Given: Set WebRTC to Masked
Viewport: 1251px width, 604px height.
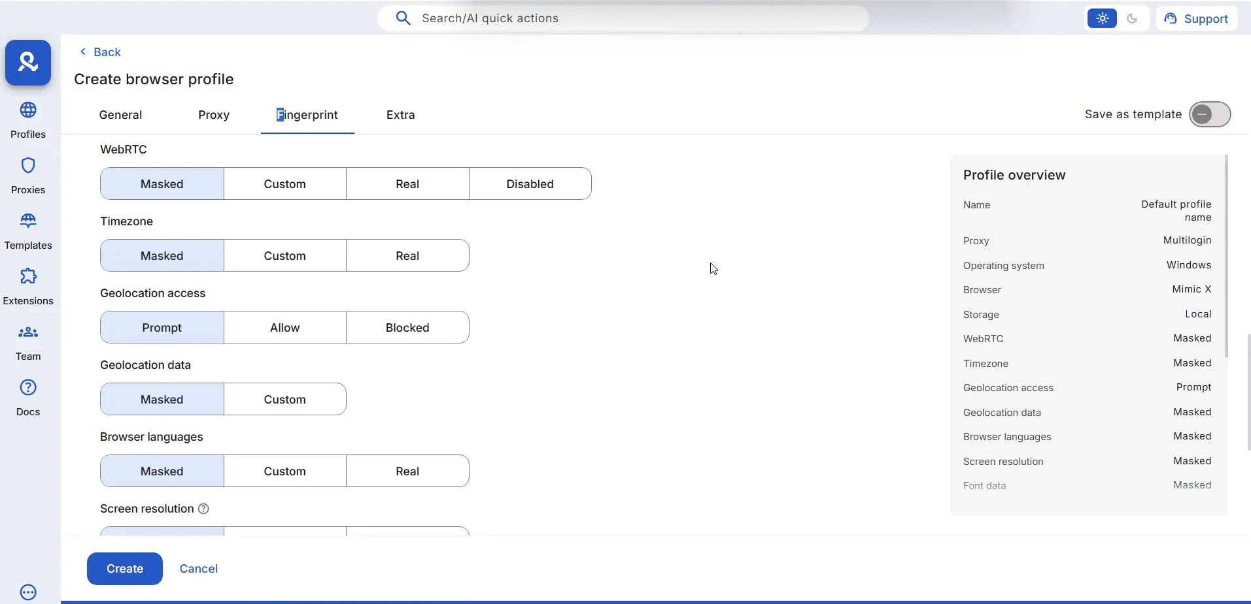Looking at the screenshot, I should pos(162,183).
